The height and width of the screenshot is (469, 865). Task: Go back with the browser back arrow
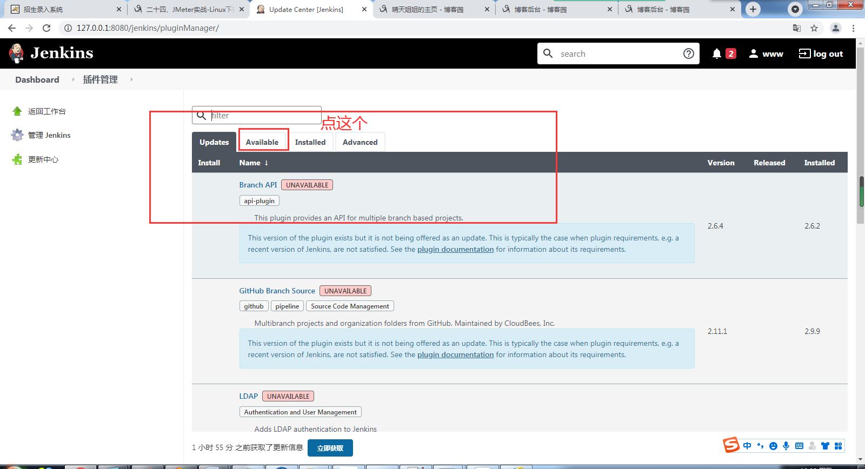pos(12,28)
